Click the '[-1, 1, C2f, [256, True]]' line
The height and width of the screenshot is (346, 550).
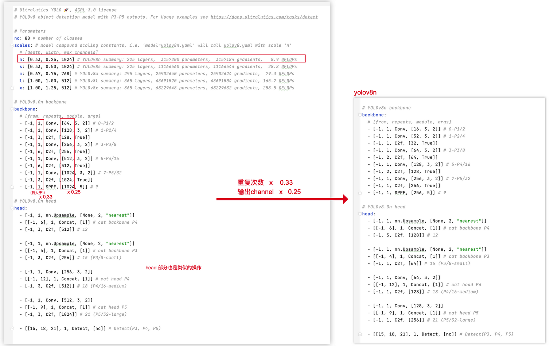(404, 186)
